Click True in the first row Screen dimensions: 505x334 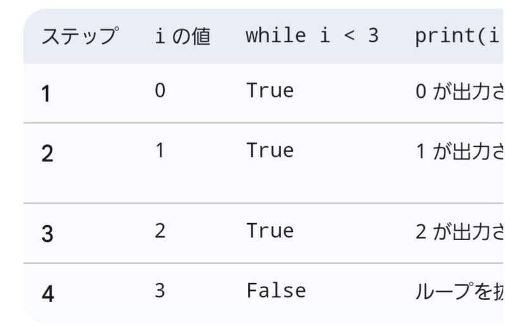[270, 91]
